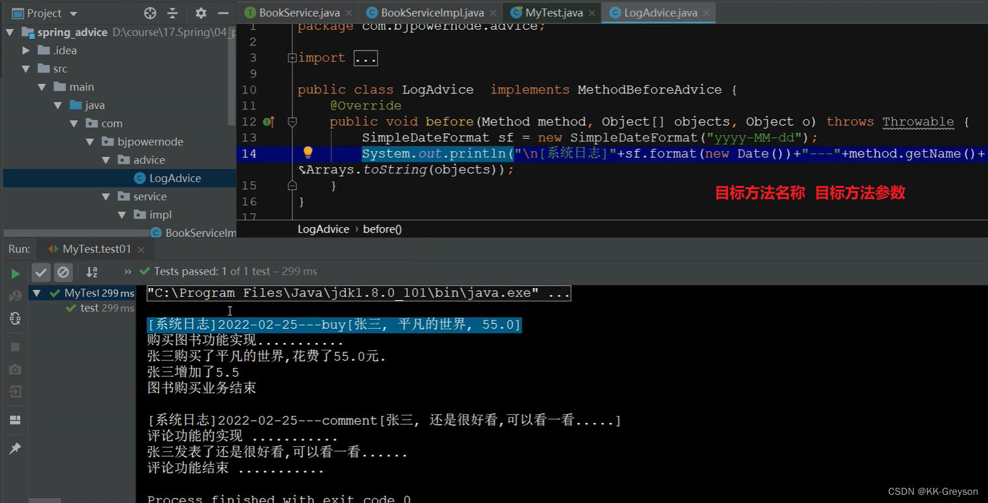Toggle Show Ignored tests button
988x503 pixels.
pos(63,272)
